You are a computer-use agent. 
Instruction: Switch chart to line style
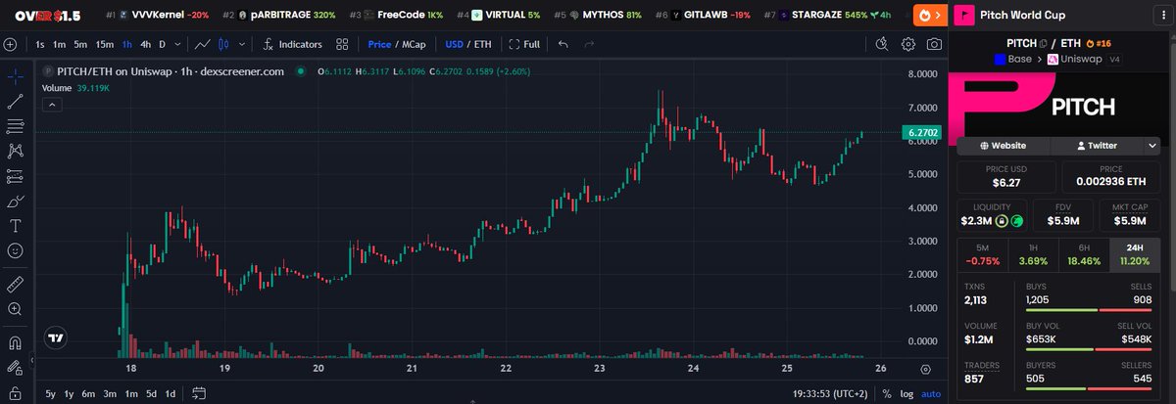[202, 44]
